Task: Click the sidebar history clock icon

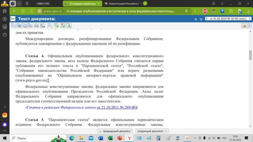Action: (5, 35)
